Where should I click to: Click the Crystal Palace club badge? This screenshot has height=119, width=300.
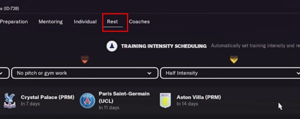point(9,100)
